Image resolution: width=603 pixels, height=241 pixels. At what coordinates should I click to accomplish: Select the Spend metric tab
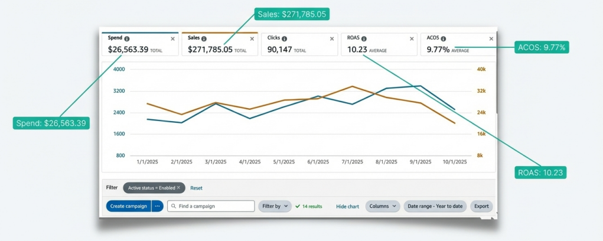(140, 44)
